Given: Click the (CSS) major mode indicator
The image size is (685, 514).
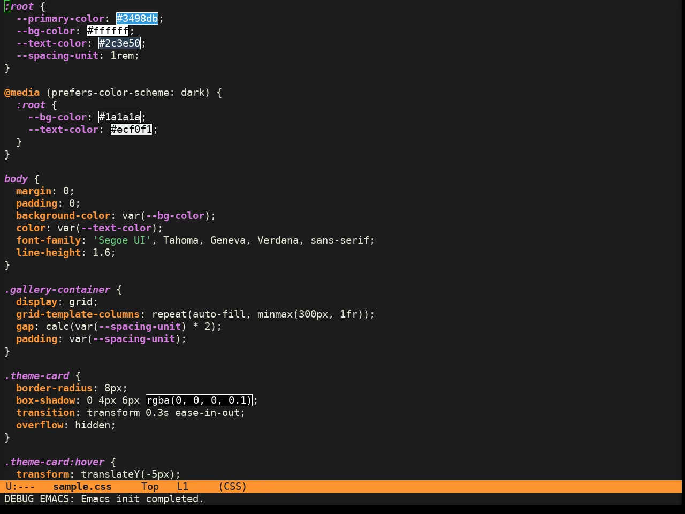Looking at the screenshot, I should [x=232, y=487].
